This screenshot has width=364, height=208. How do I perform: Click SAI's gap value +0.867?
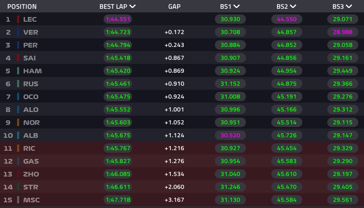[x=174, y=58]
